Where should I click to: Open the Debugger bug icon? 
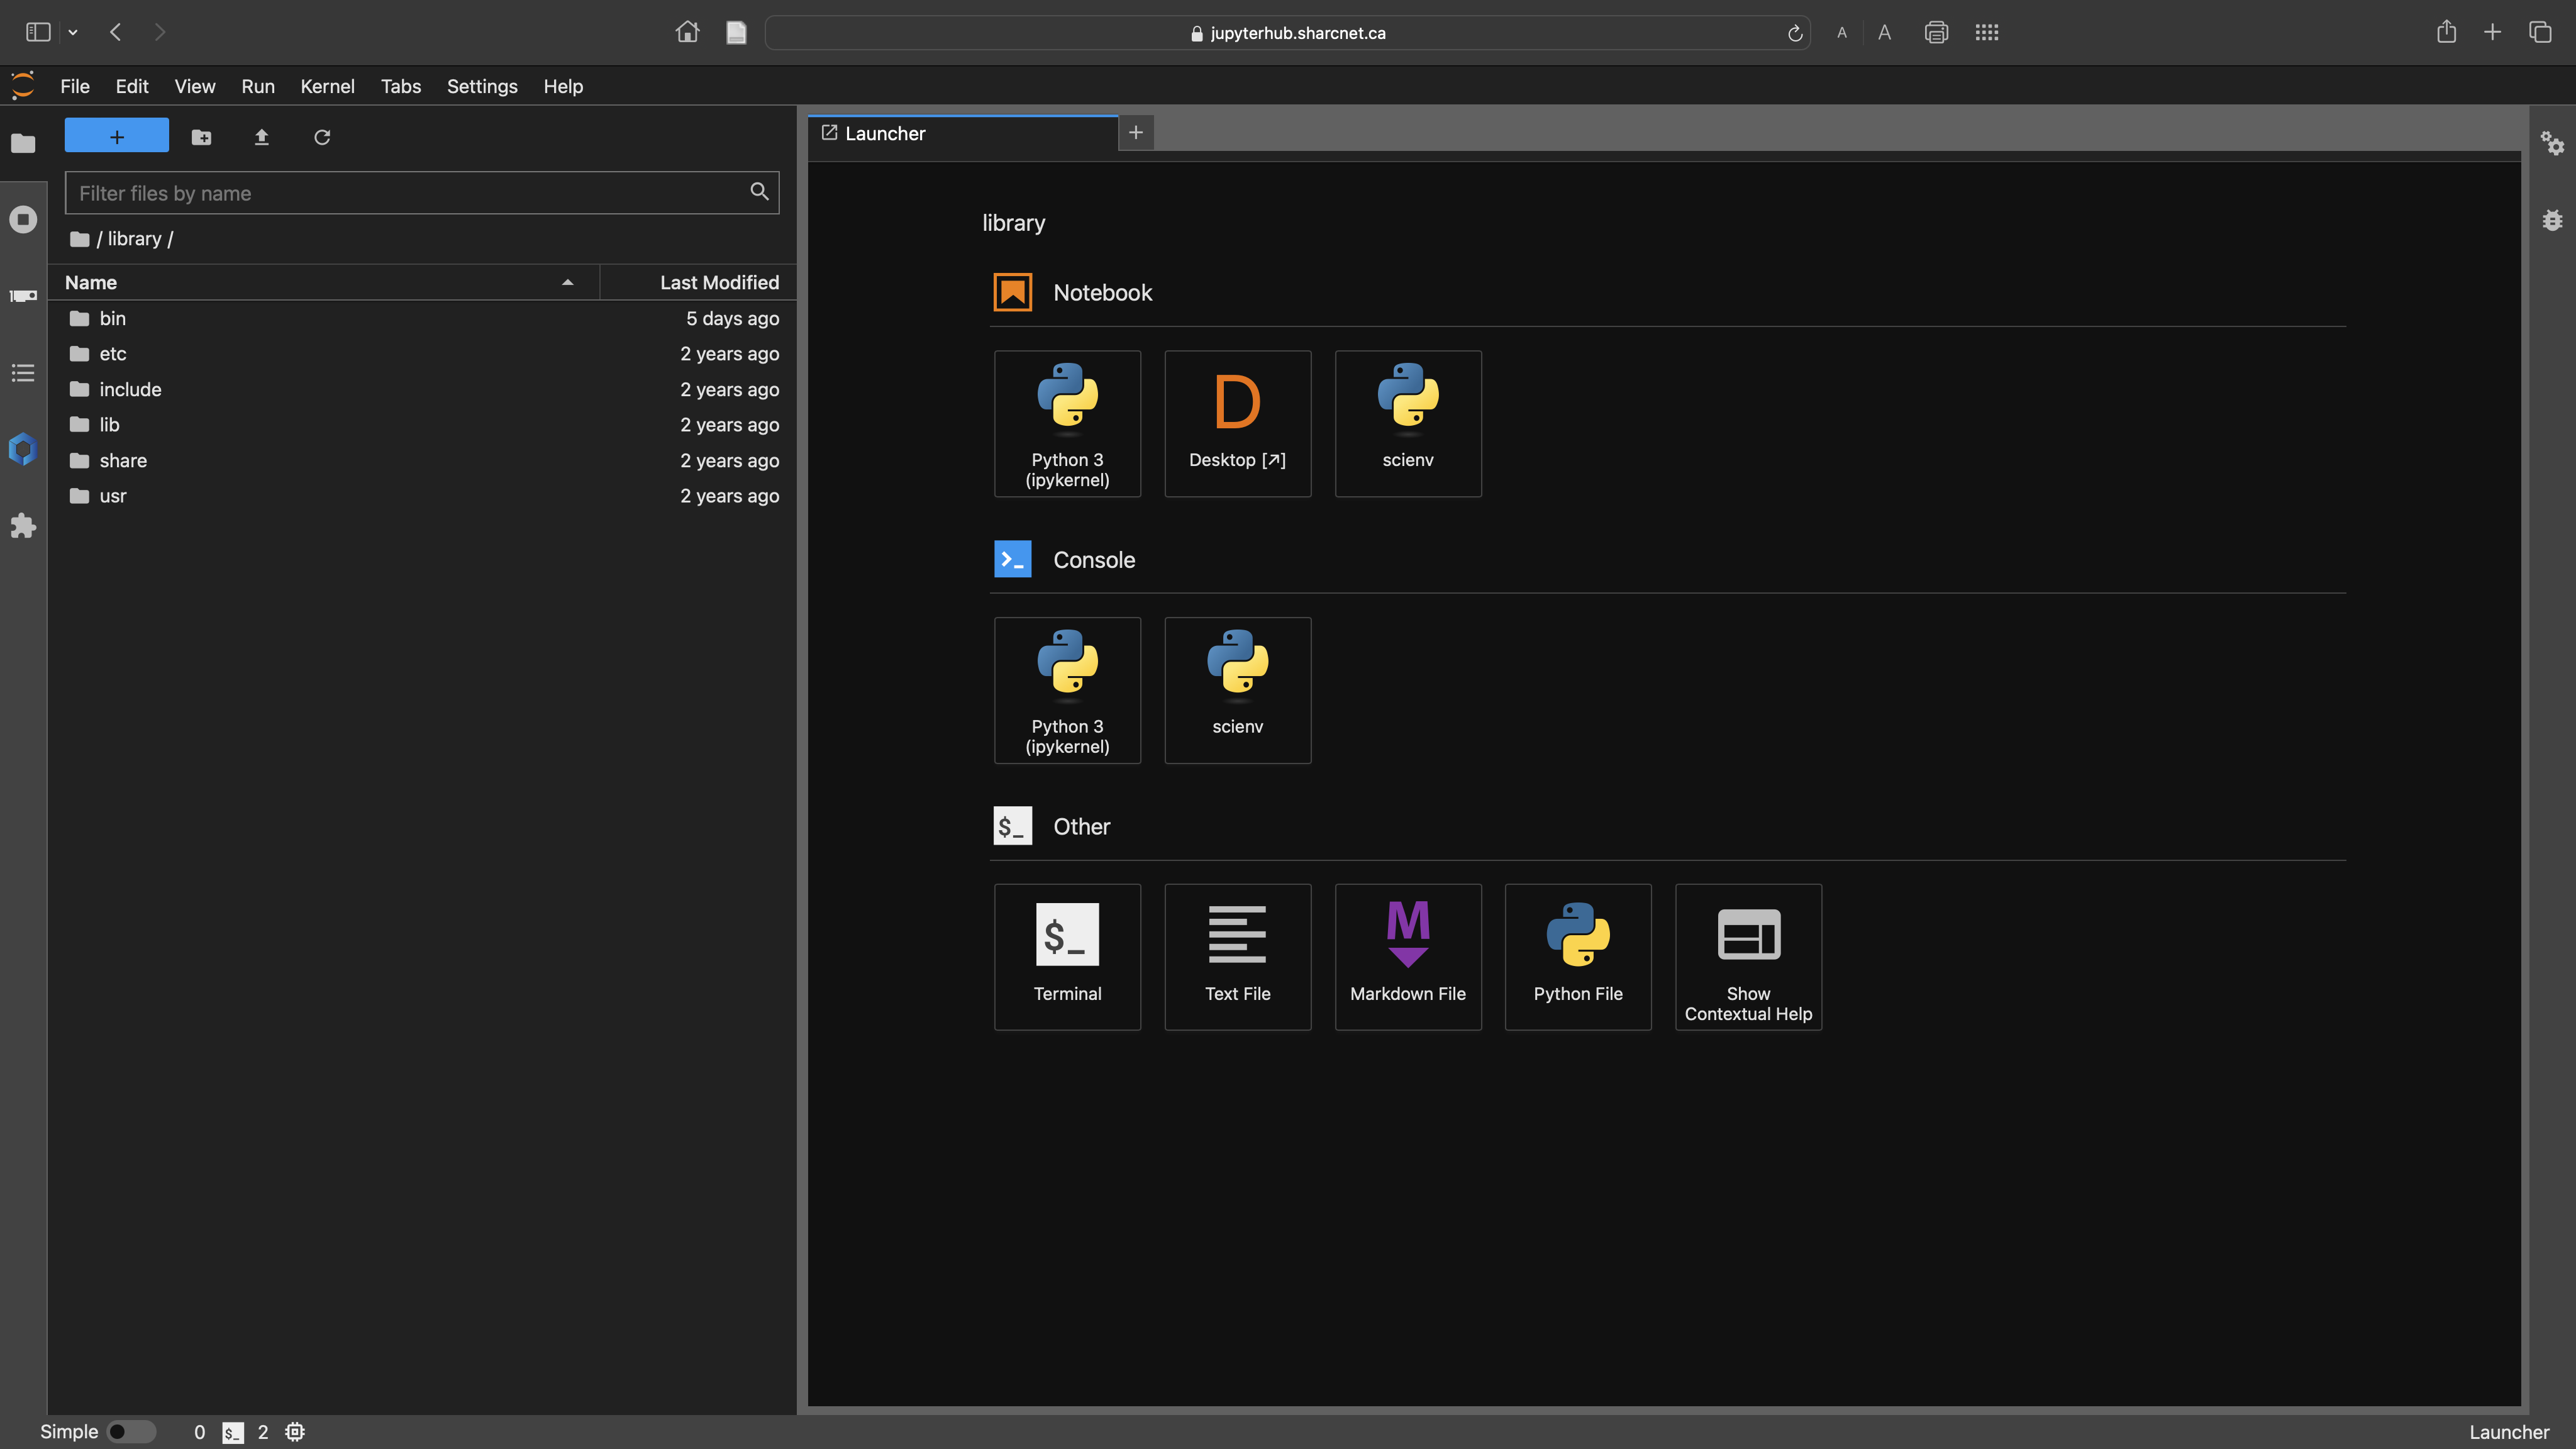(2552, 220)
